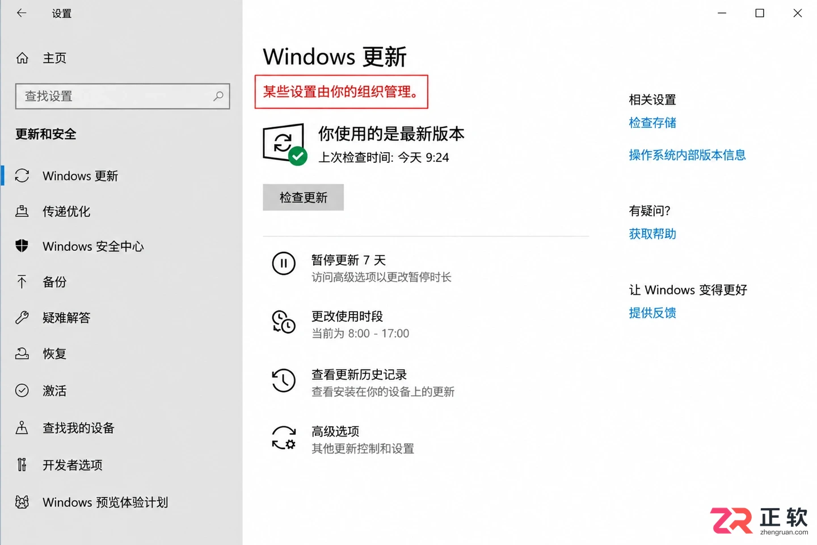Click the update status icon with green check
The width and height of the screenshot is (817, 545).
pos(285,144)
